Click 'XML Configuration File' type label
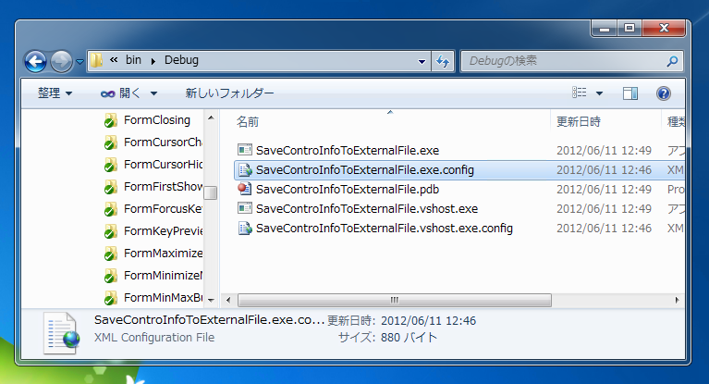 click(x=154, y=338)
